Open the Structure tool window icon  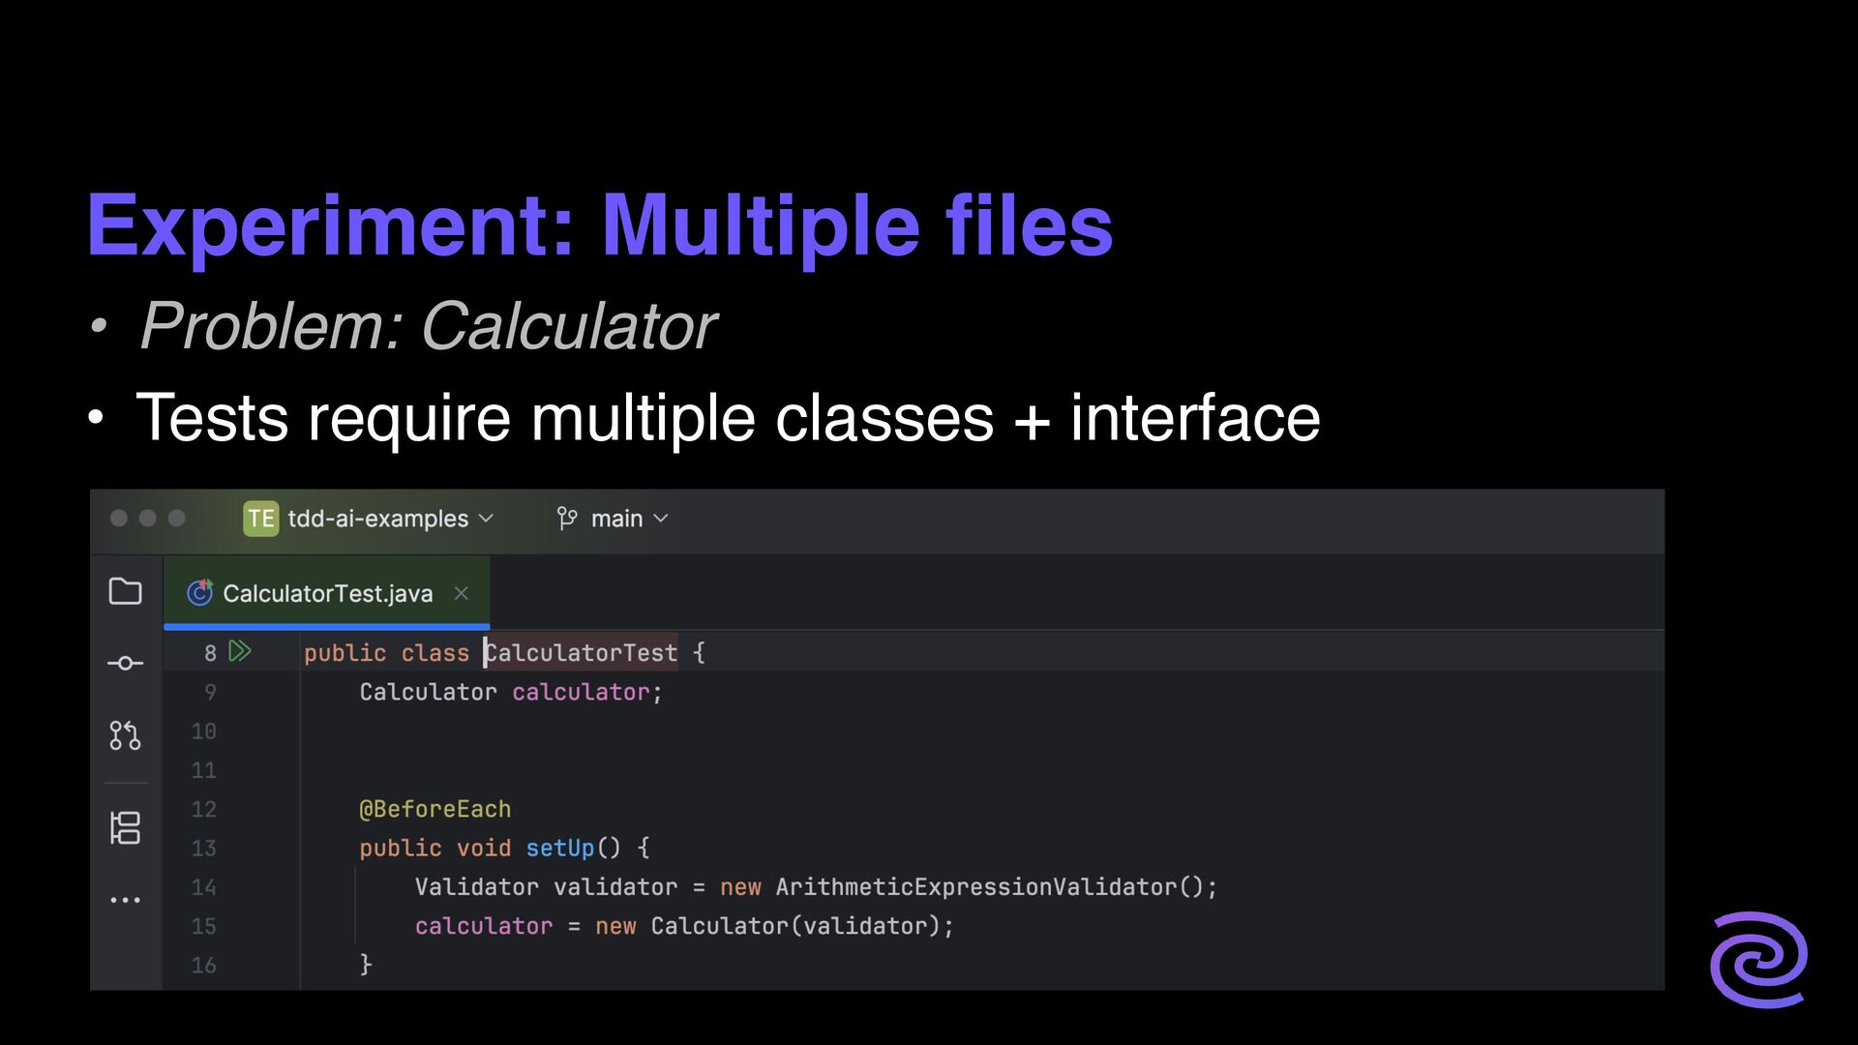[125, 828]
